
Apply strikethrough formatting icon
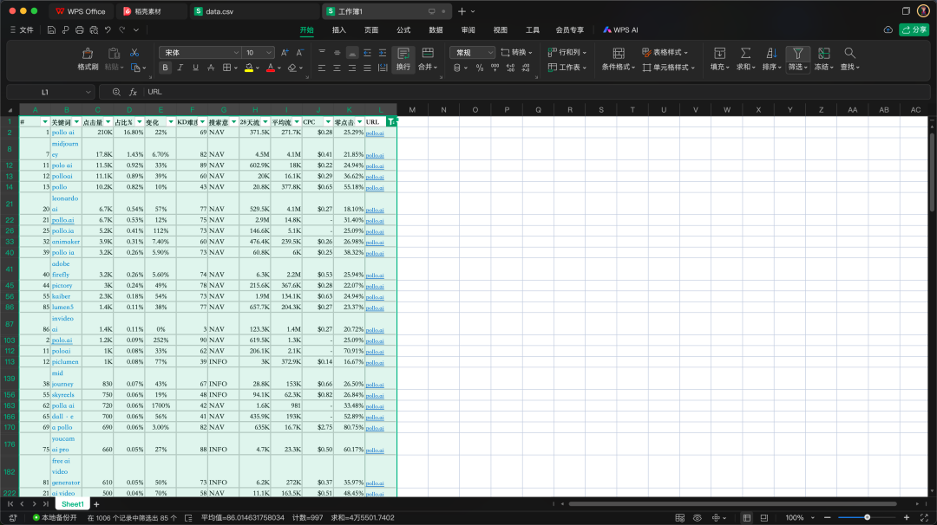coord(211,68)
